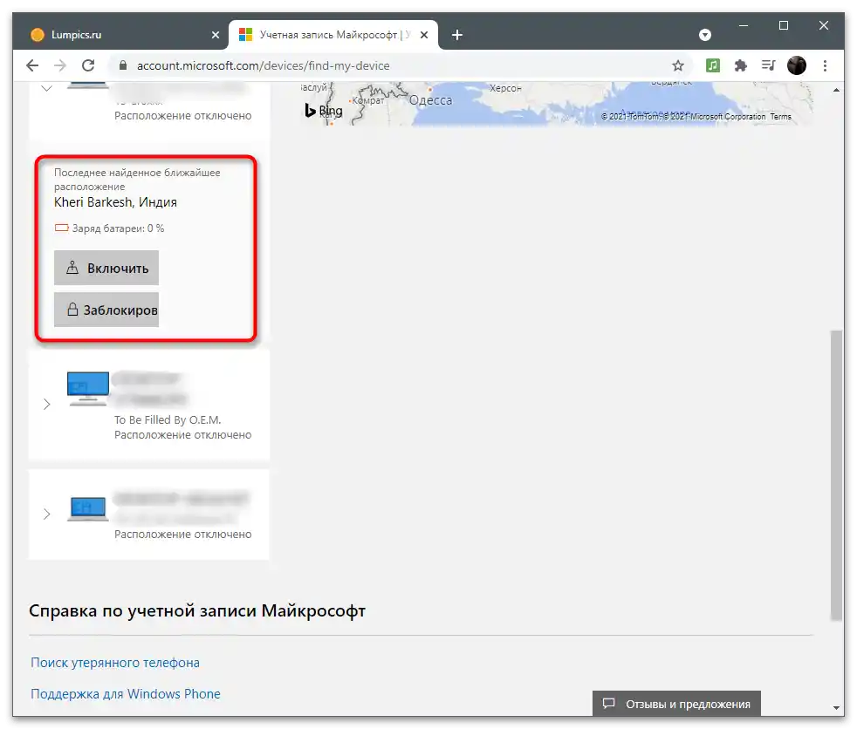
Task: Click the page vertical scrollbar thumb
Action: coord(836,475)
